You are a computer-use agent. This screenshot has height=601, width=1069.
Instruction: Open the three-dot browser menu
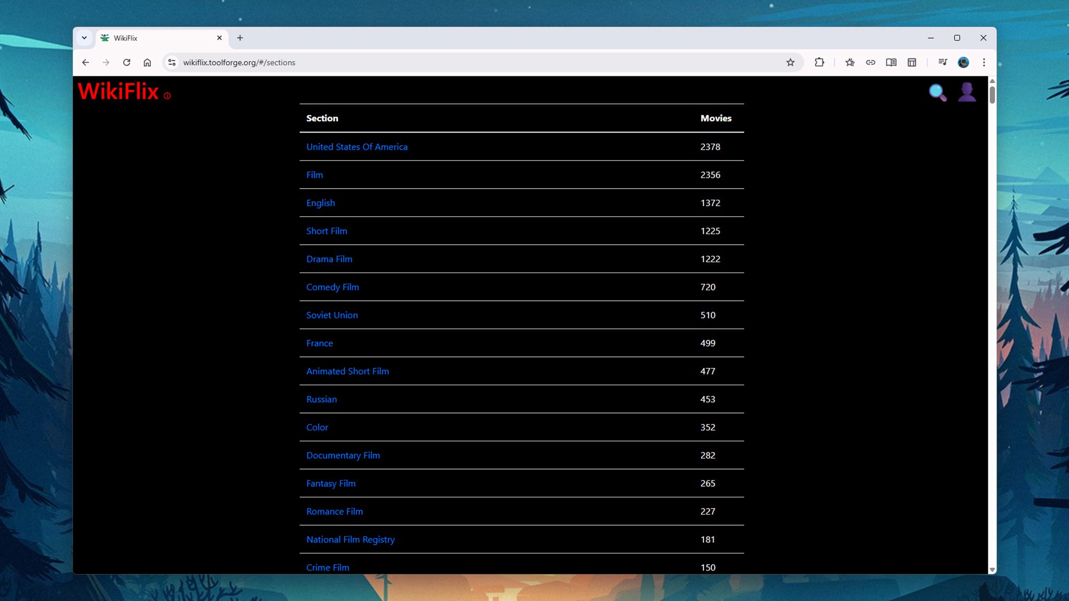[983, 62]
